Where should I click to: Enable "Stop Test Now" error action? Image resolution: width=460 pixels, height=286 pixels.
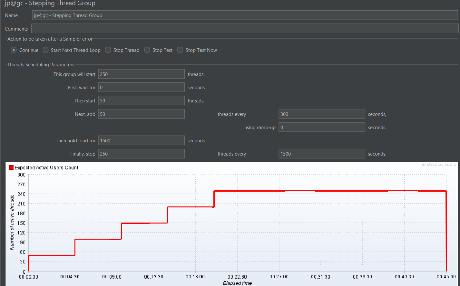click(x=180, y=50)
